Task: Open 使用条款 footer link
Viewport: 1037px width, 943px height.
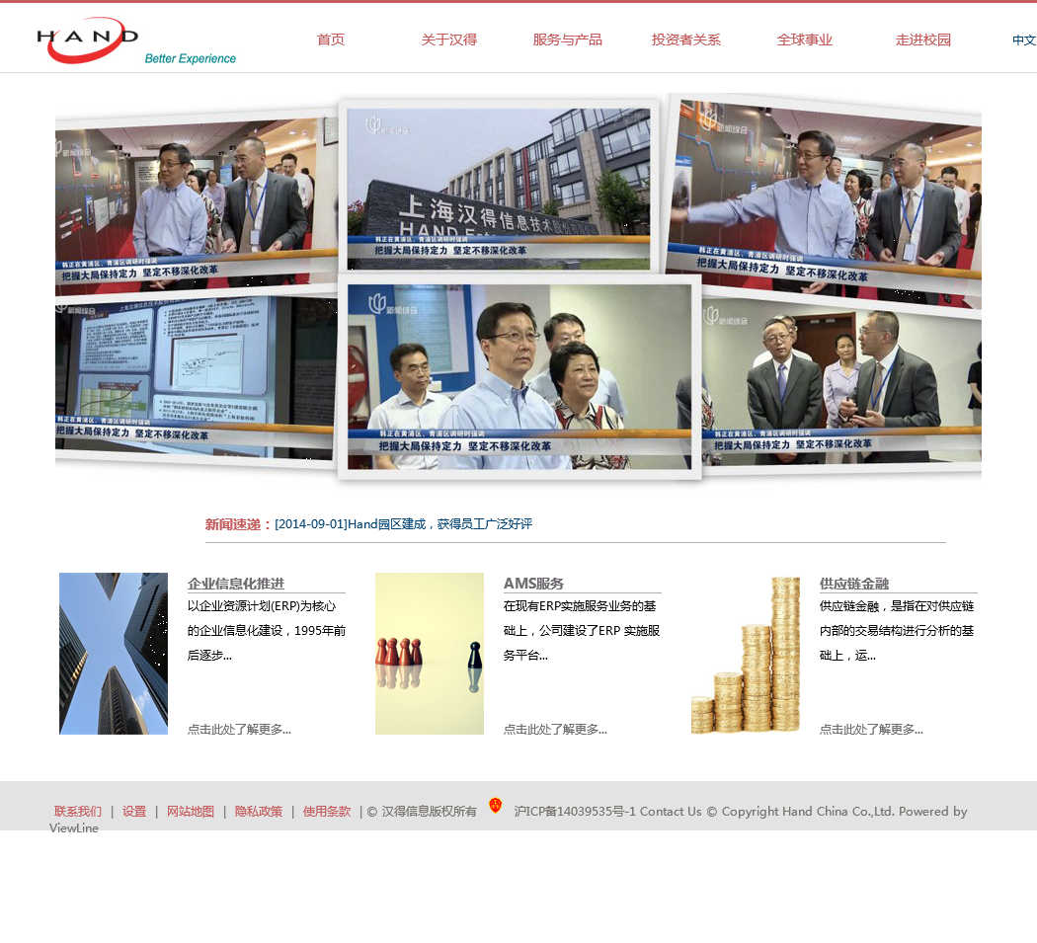Action: coord(327,812)
